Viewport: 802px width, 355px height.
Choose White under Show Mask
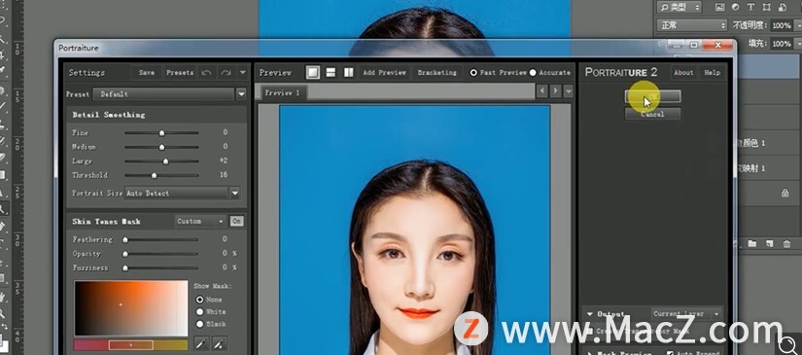[x=200, y=311]
